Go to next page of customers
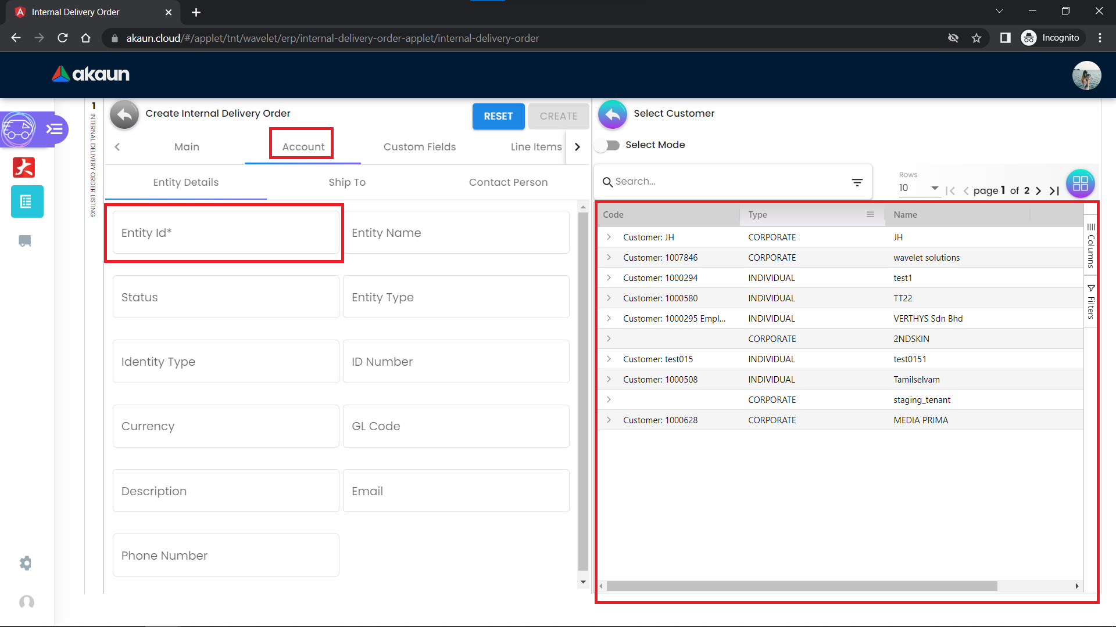1116x627 pixels. tap(1038, 190)
